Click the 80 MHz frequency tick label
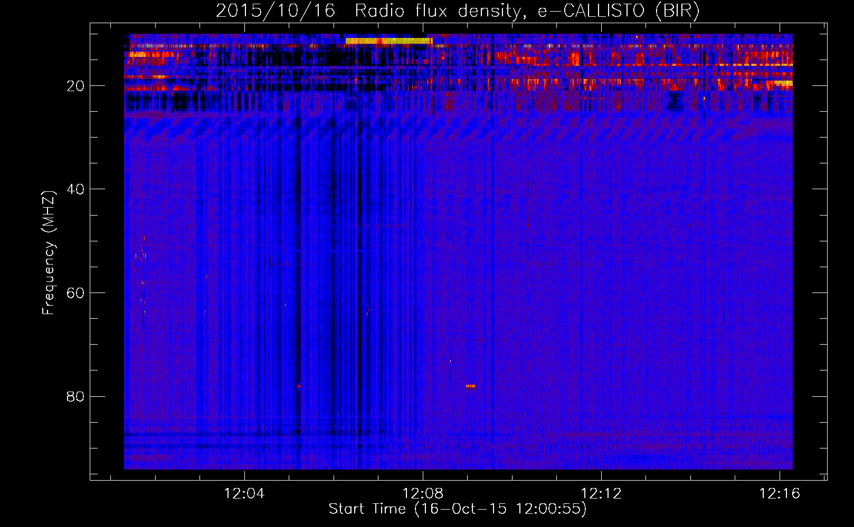The height and width of the screenshot is (527, 854). (76, 396)
